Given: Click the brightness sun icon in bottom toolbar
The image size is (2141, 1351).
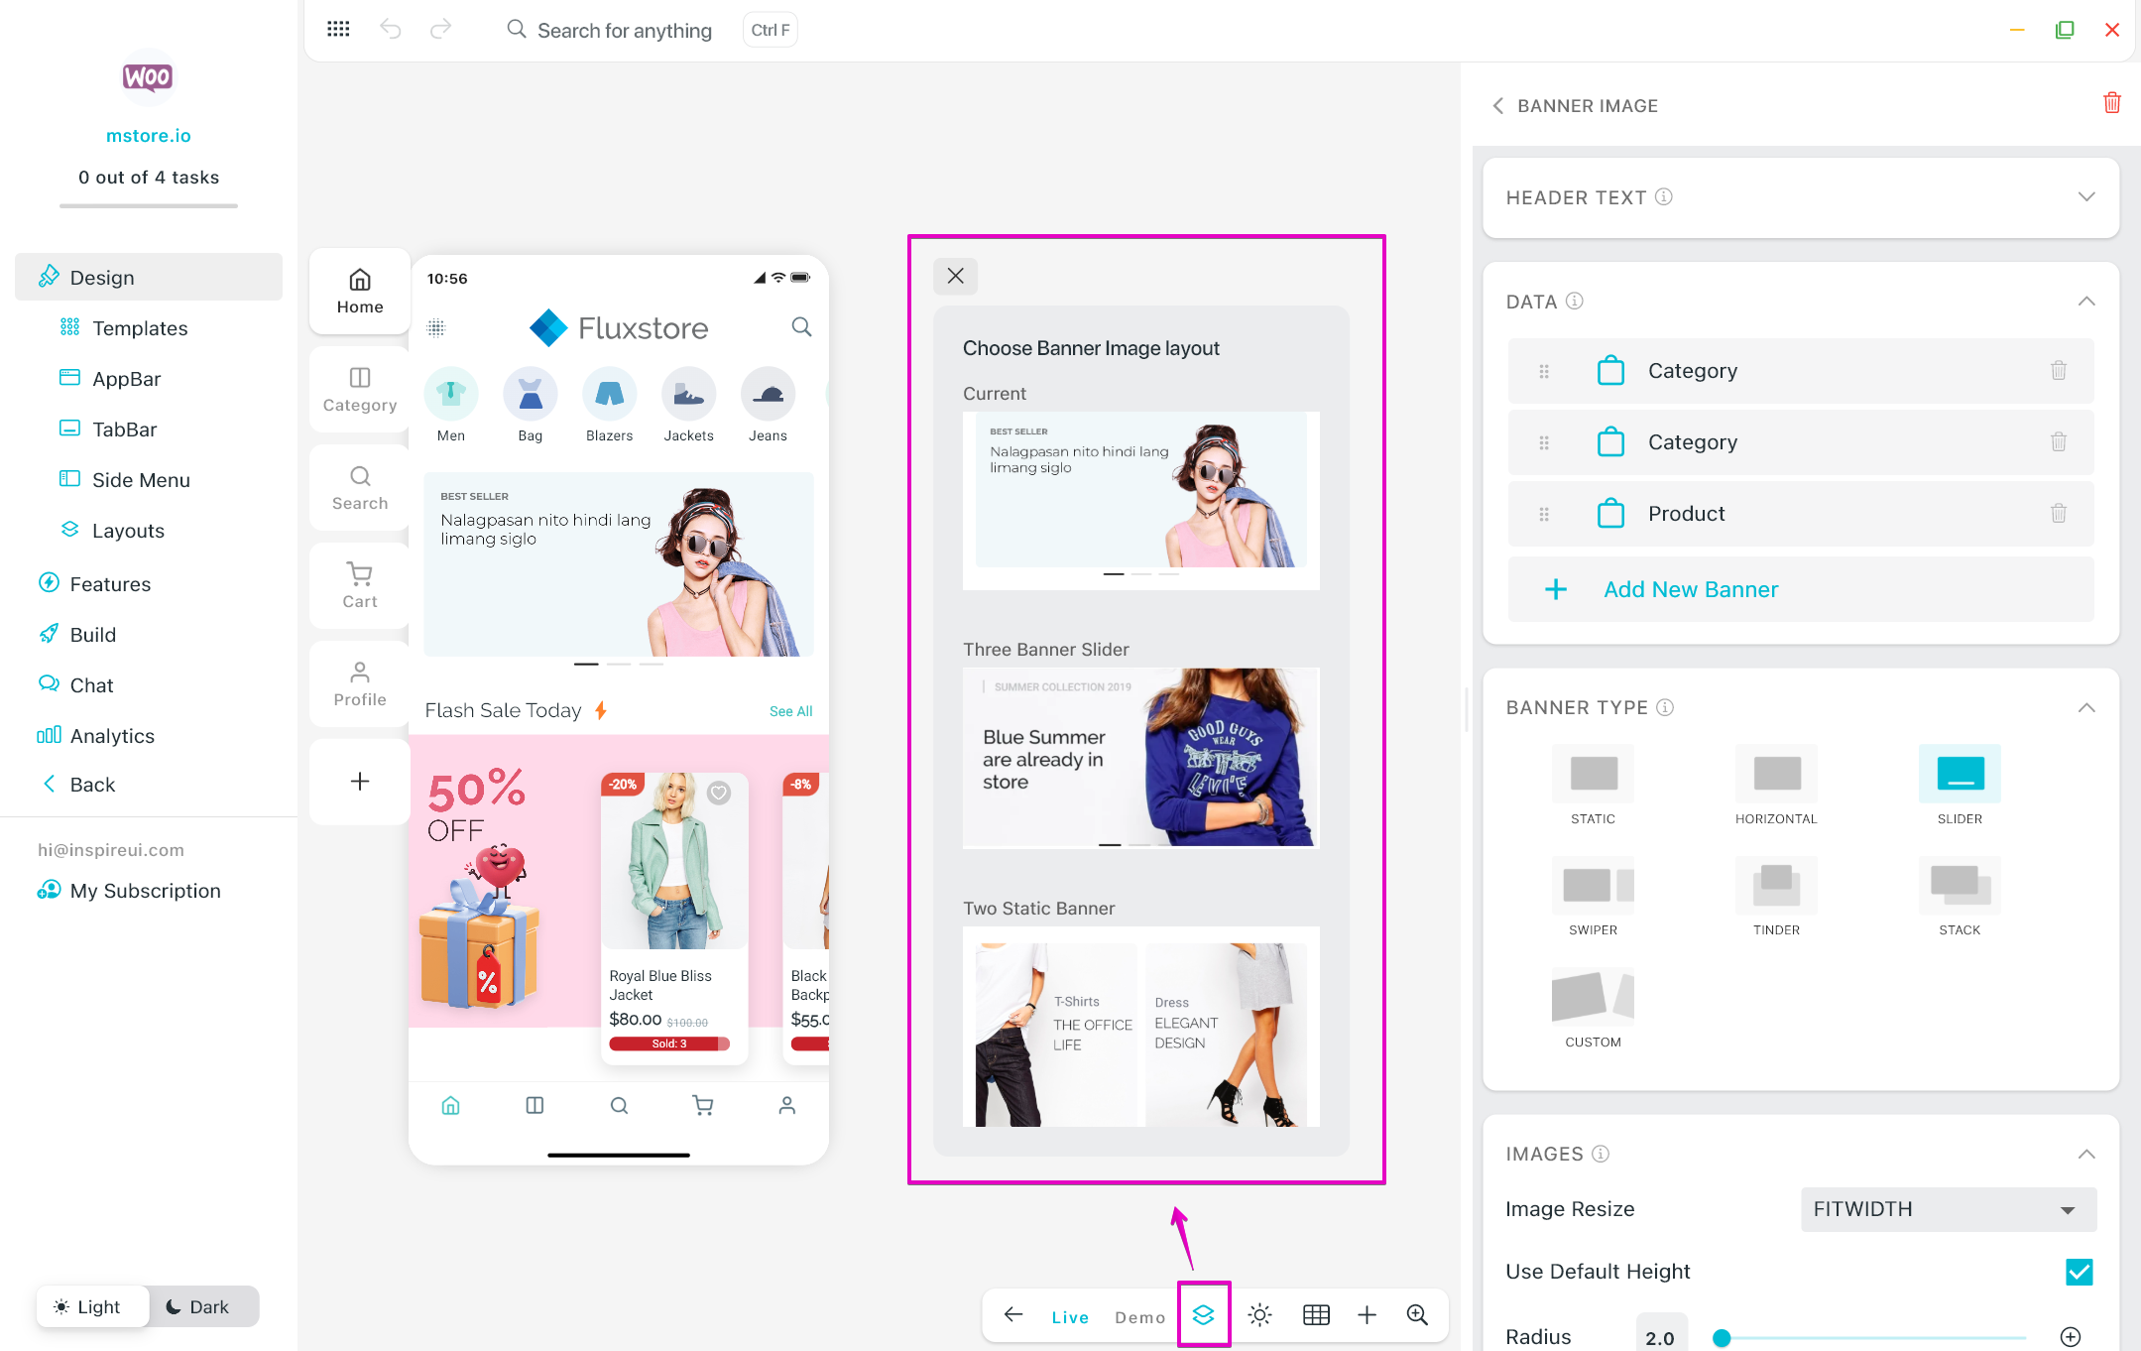Looking at the screenshot, I should click(1259, 1315).
